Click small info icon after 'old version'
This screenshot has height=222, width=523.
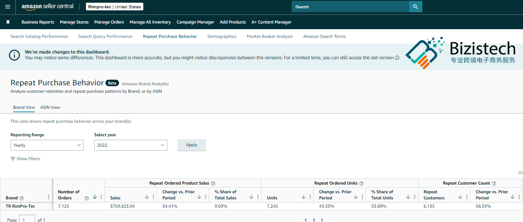(397, 57)
